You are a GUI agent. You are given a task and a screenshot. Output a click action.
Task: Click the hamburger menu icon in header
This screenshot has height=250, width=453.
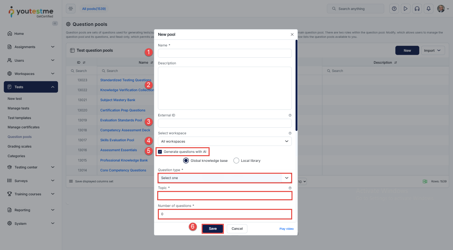point(71,9)
